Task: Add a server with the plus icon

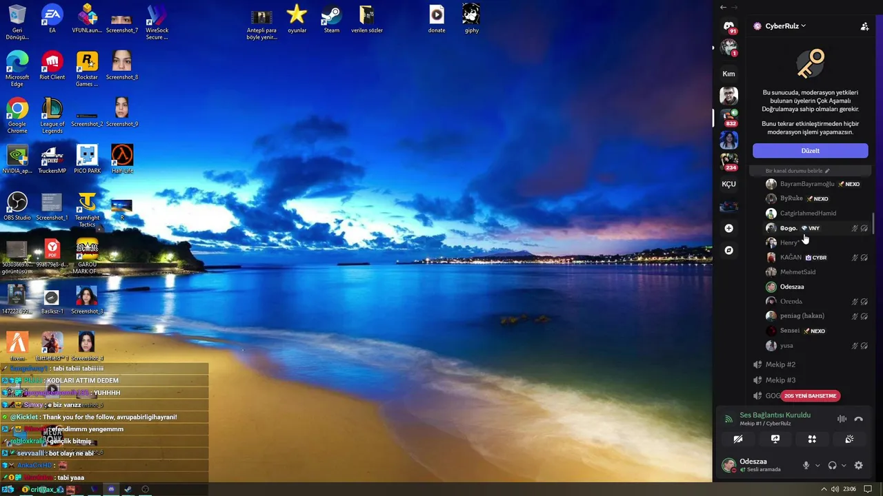Action: point(728,228)
